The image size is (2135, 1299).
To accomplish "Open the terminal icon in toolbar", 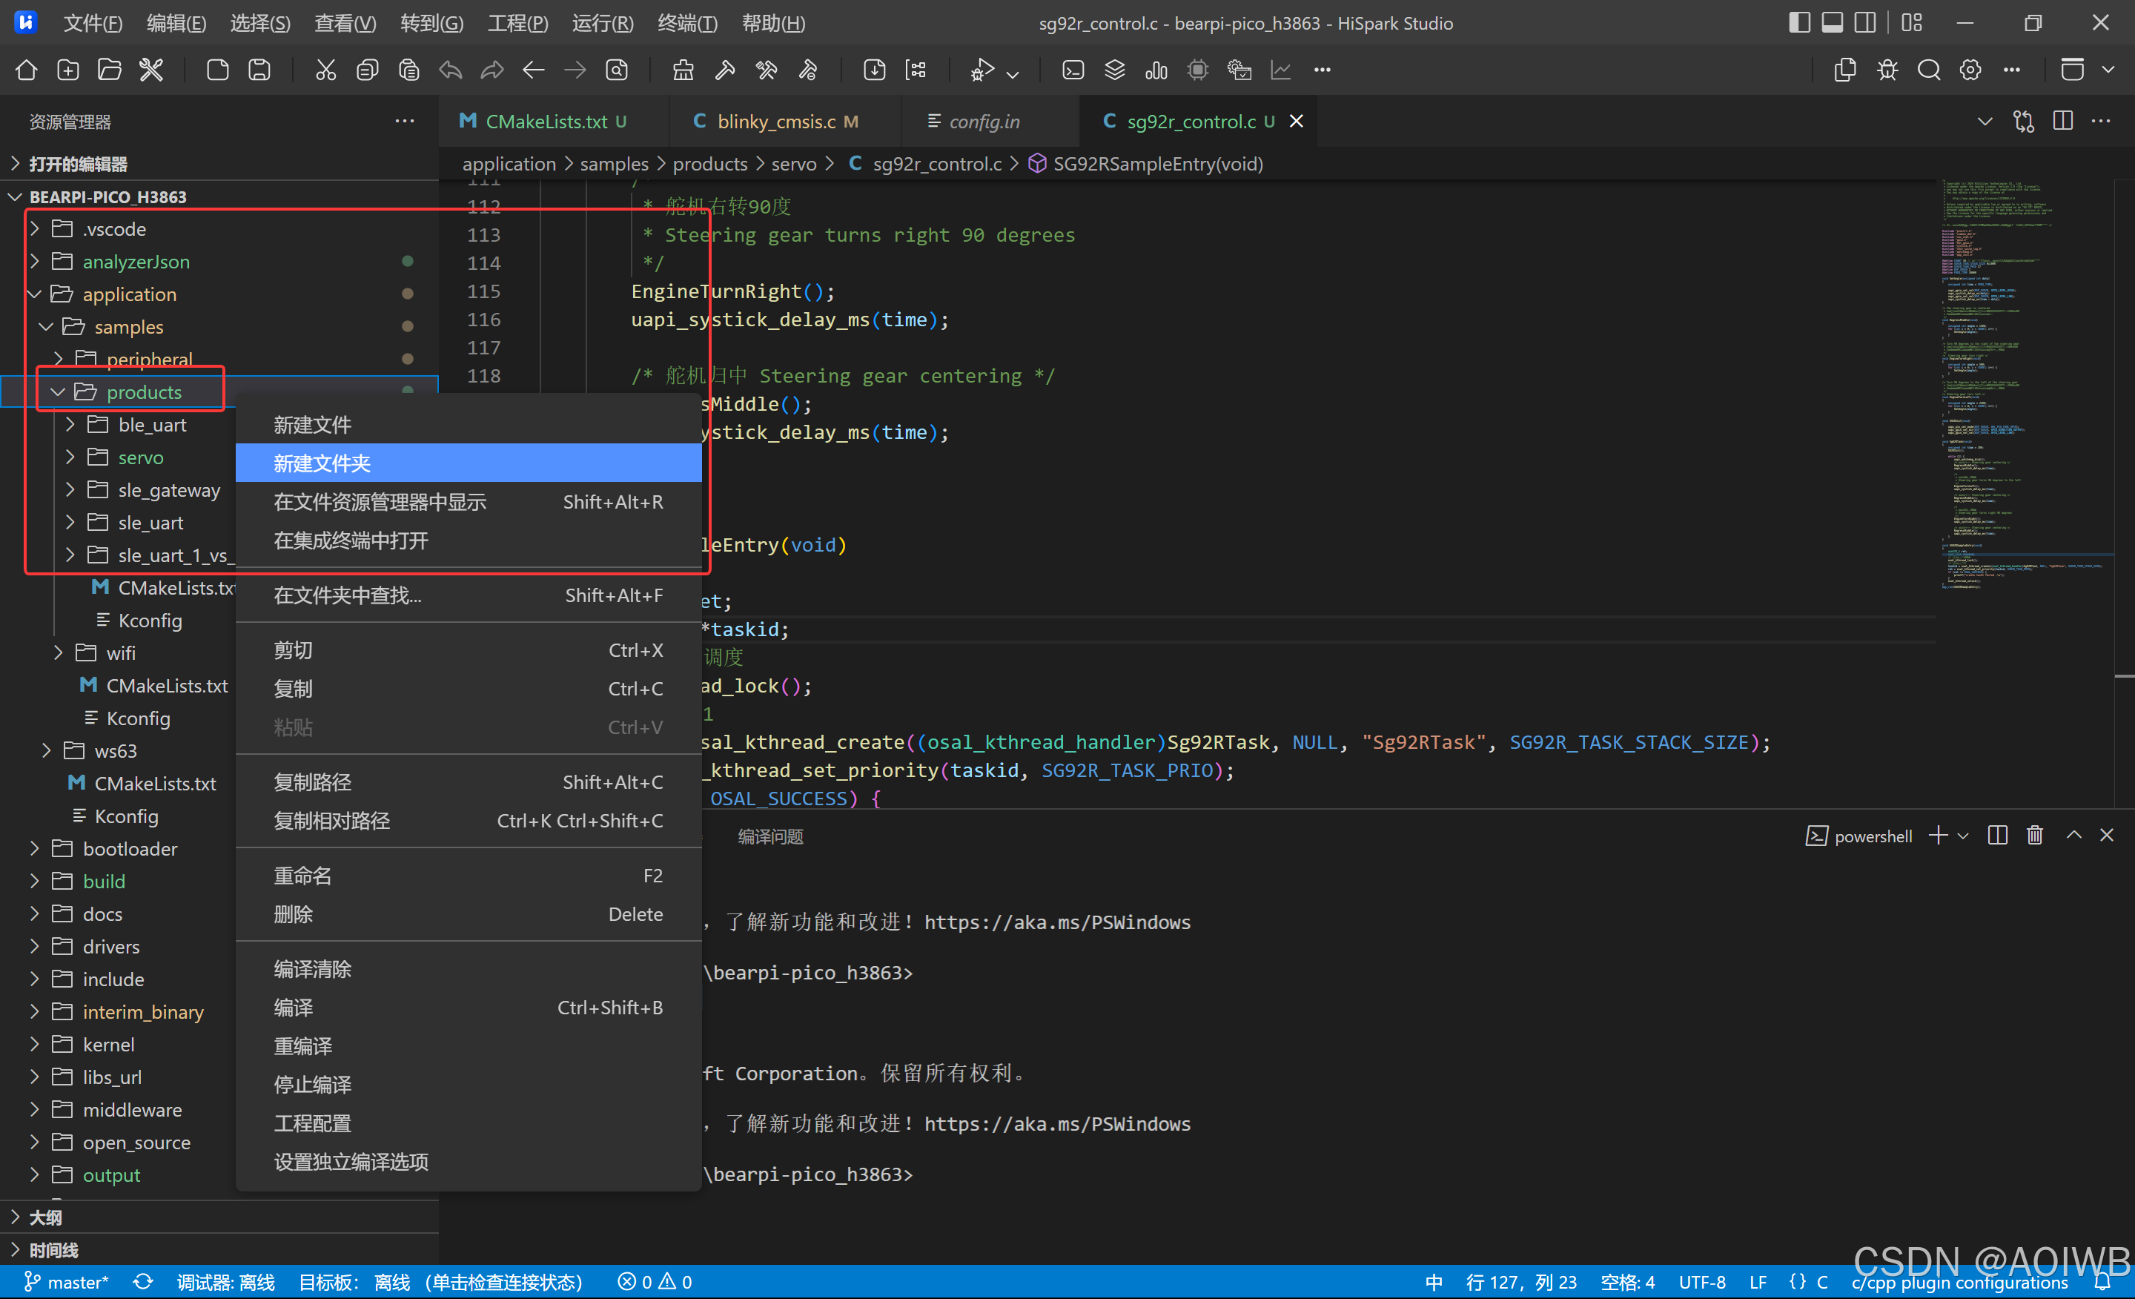I will (1073, 70).
